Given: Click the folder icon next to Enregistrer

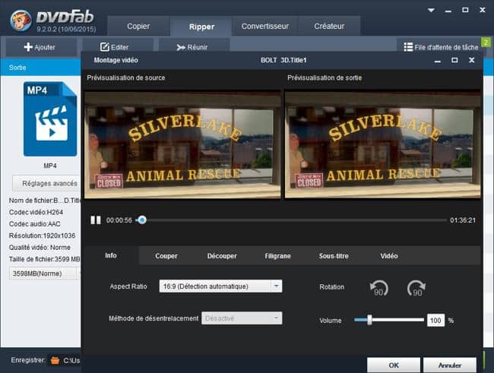Looking at the screenshot, I should click(54, 360).
